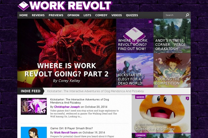Click the By Work Revolt Quizzes byline
The image size is (208, 138).
(x=149, y=125)
